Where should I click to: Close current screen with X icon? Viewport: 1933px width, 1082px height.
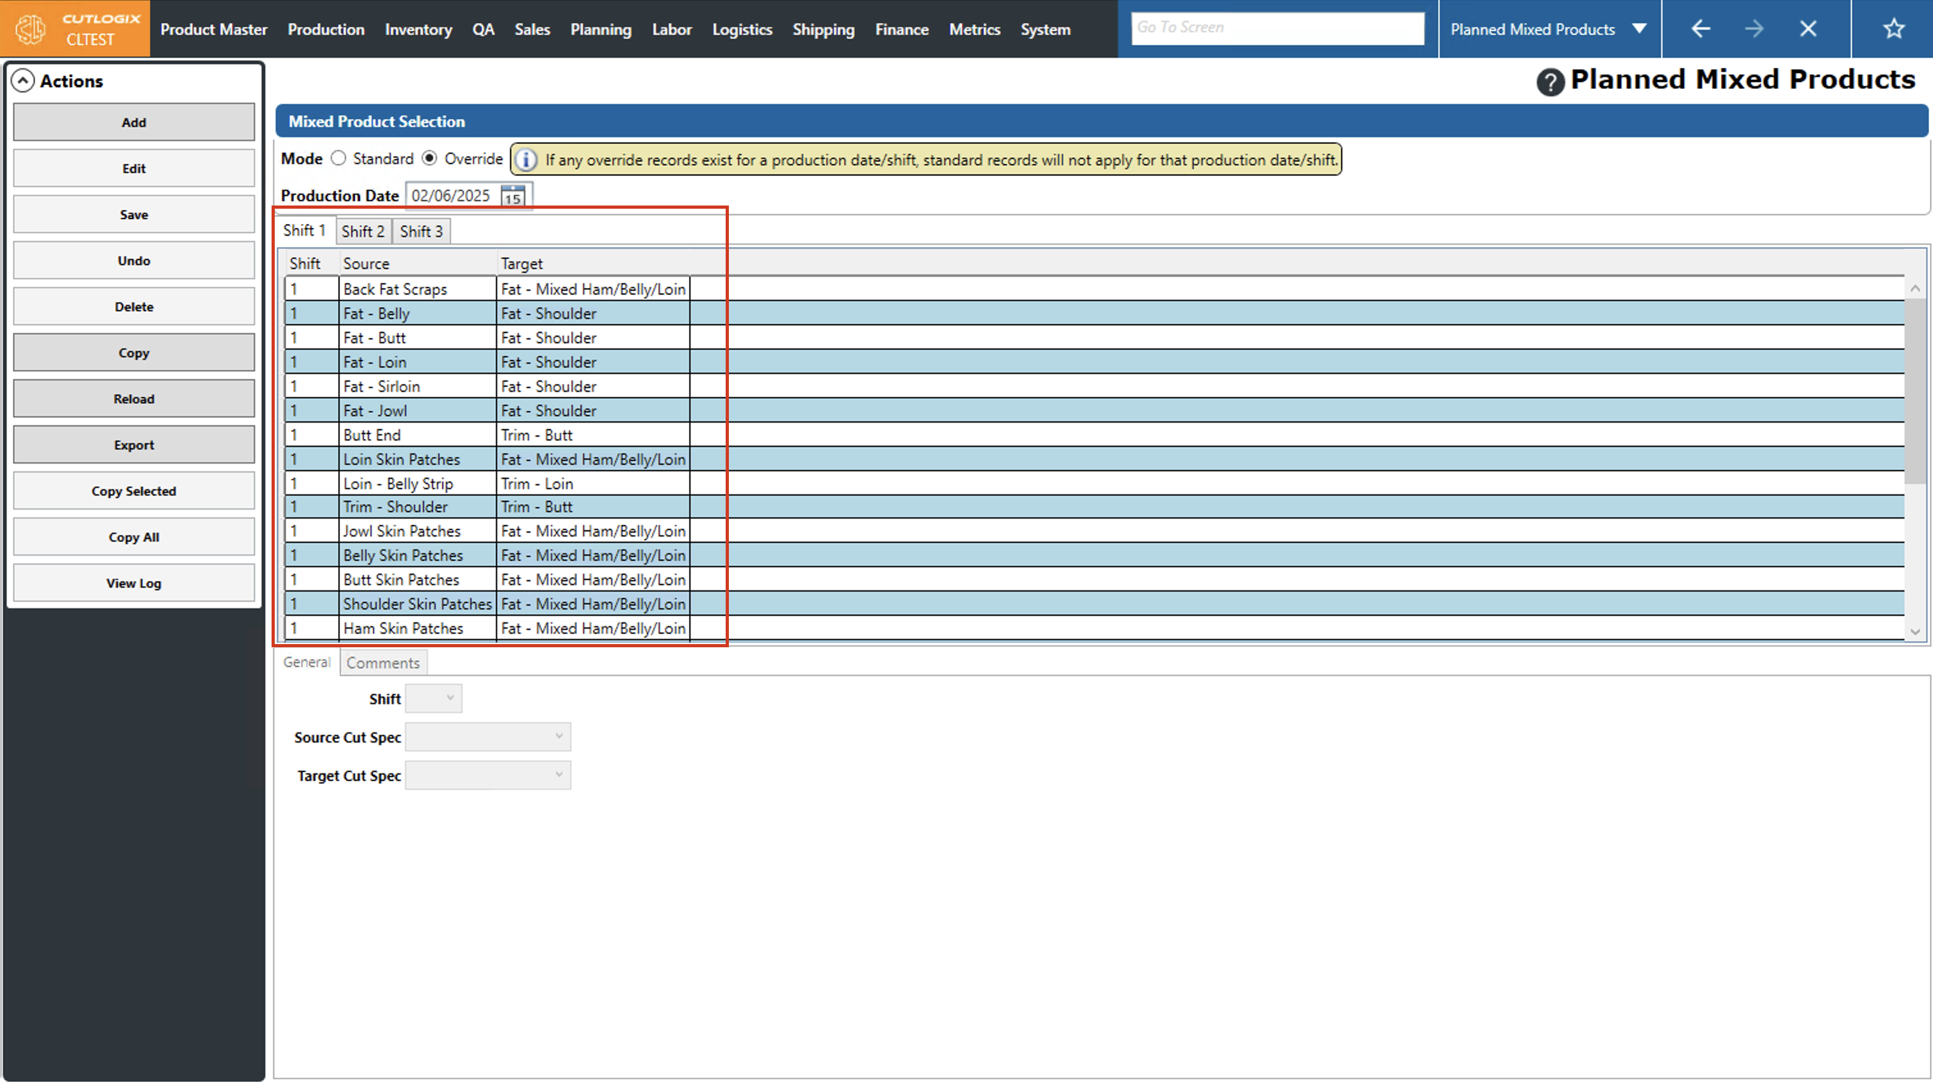(x=1809, y=29)
